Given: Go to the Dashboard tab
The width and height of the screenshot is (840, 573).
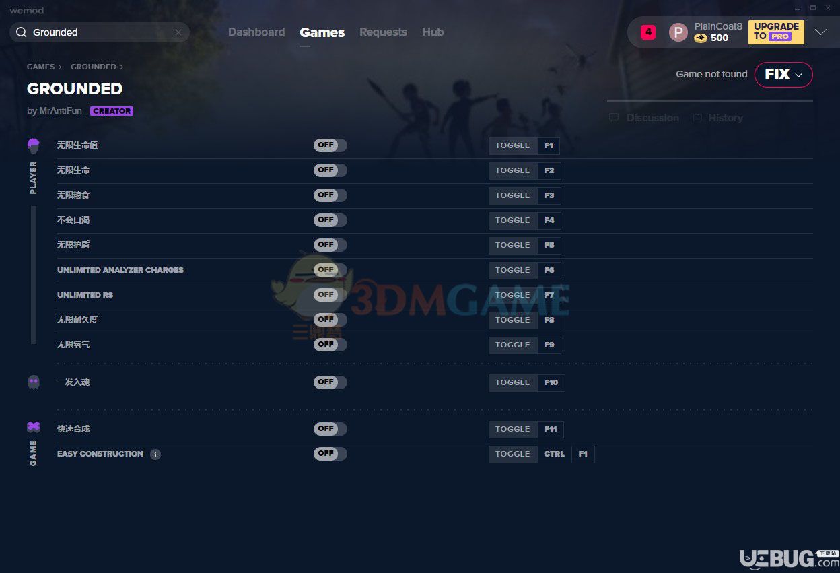Looking at the screenshot, I should tap(256, 32).
